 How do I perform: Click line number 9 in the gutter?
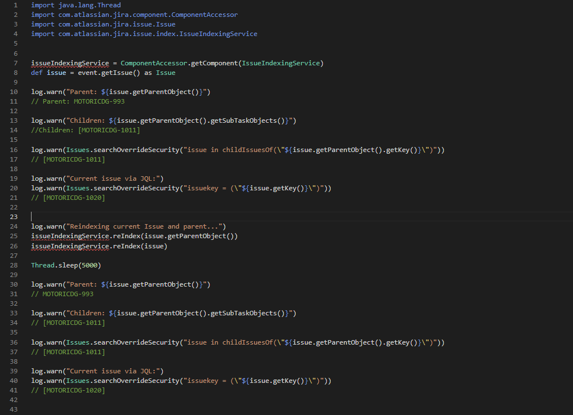tap(15, 82)
